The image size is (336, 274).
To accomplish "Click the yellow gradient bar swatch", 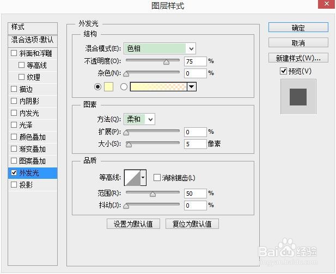I will pos(158,87).
